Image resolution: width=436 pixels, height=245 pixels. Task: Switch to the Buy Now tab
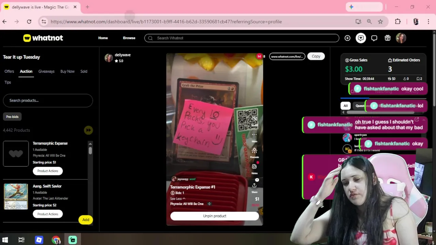[67, 71]
